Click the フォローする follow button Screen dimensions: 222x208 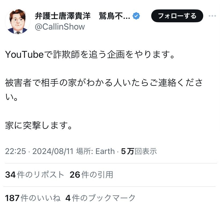tap(177, 16)
